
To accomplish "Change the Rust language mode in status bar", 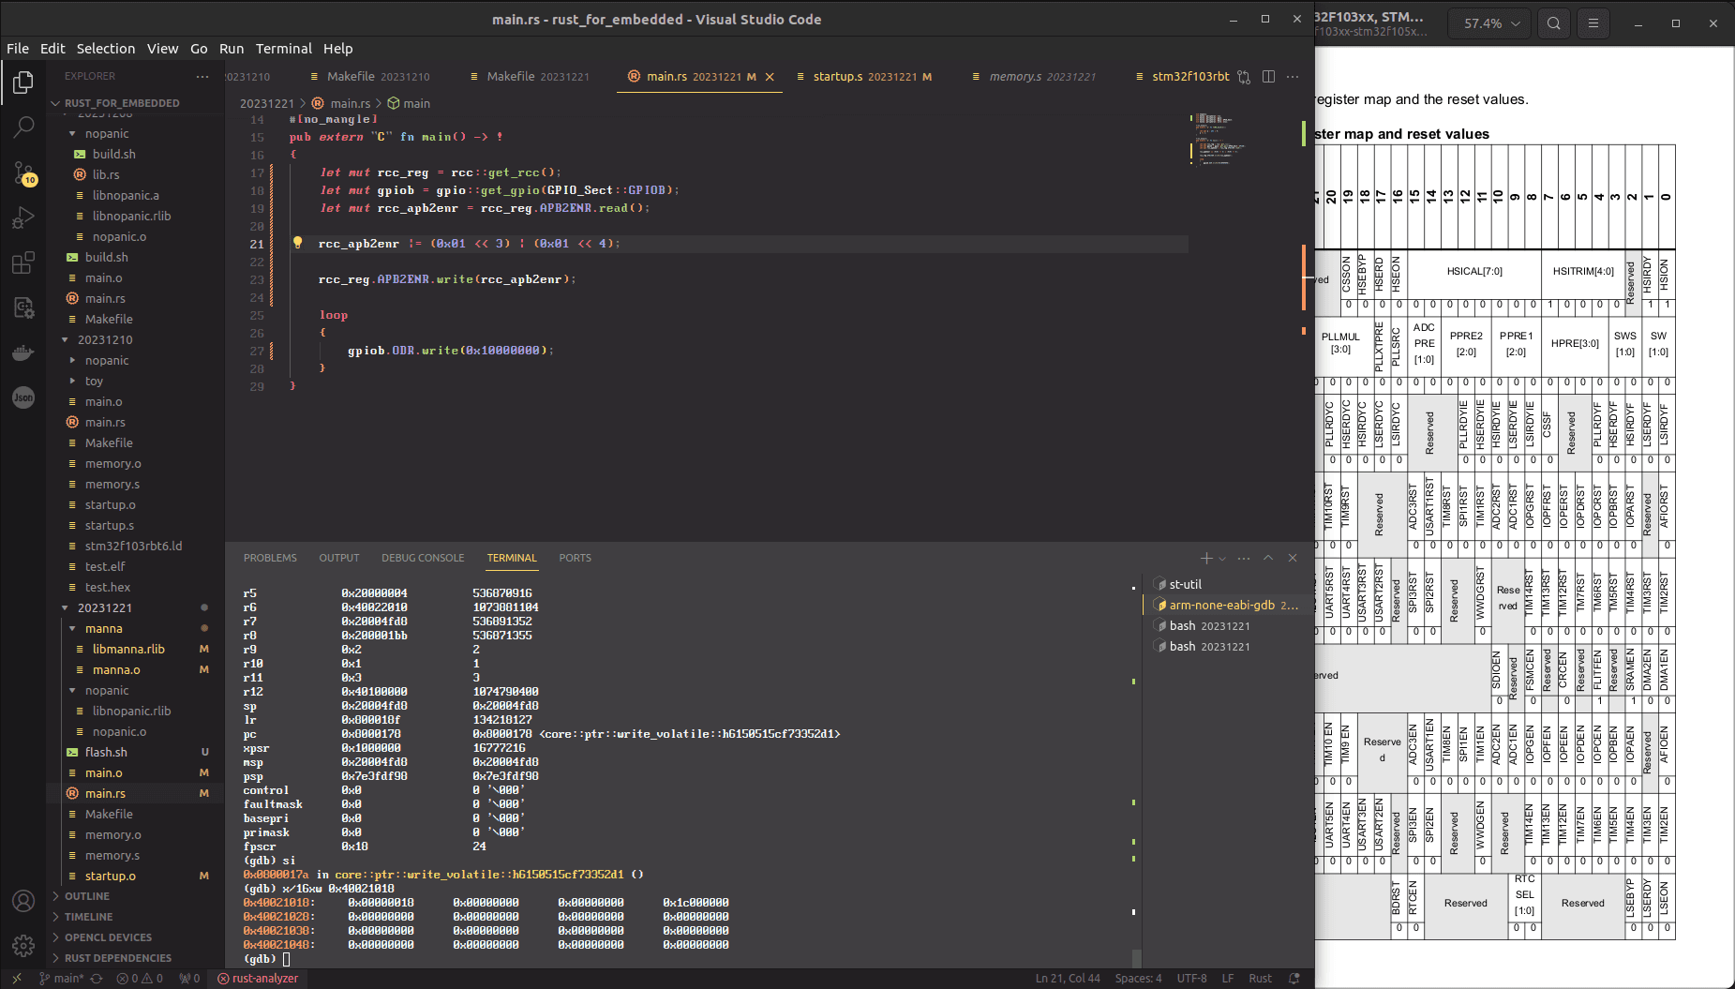I will click(x=1260, y=978).
